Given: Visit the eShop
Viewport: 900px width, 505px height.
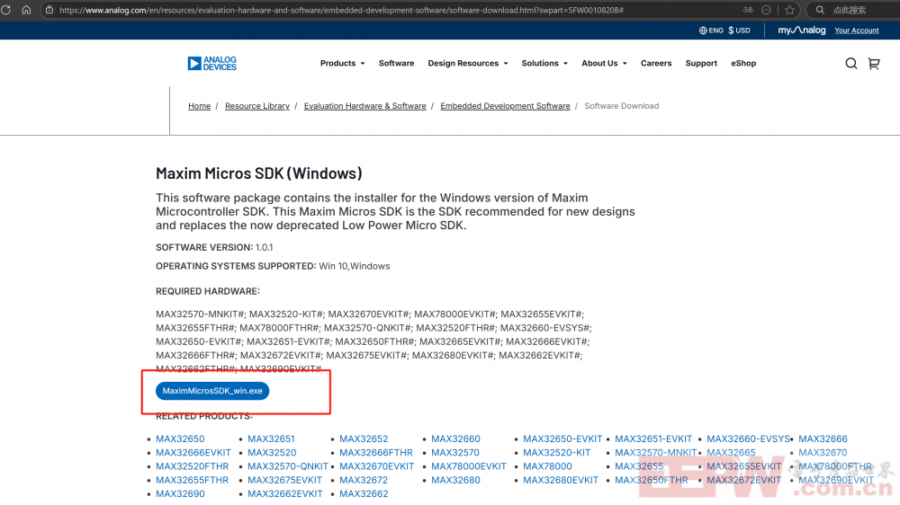Looking at the screenshot, I should pos(743,63).
